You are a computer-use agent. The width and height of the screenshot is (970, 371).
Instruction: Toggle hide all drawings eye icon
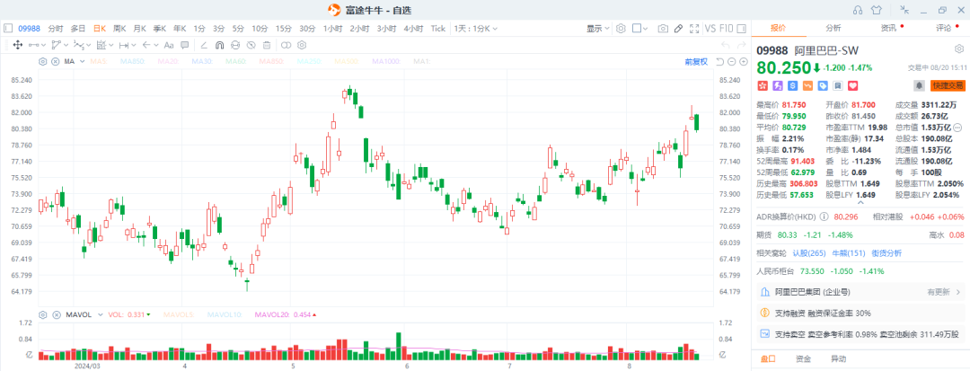click(x=251, y=45)
